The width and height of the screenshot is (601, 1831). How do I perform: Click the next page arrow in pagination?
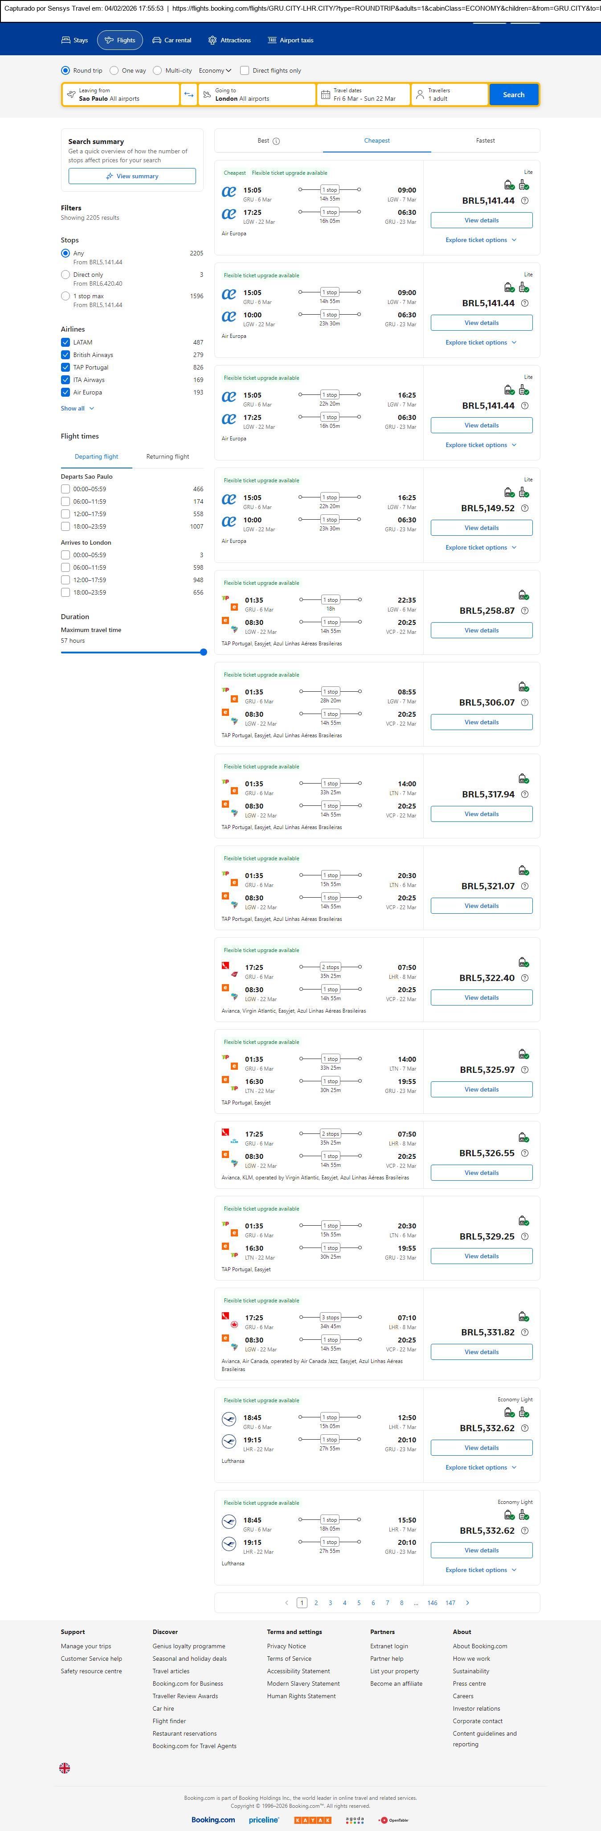point(467,1602)
